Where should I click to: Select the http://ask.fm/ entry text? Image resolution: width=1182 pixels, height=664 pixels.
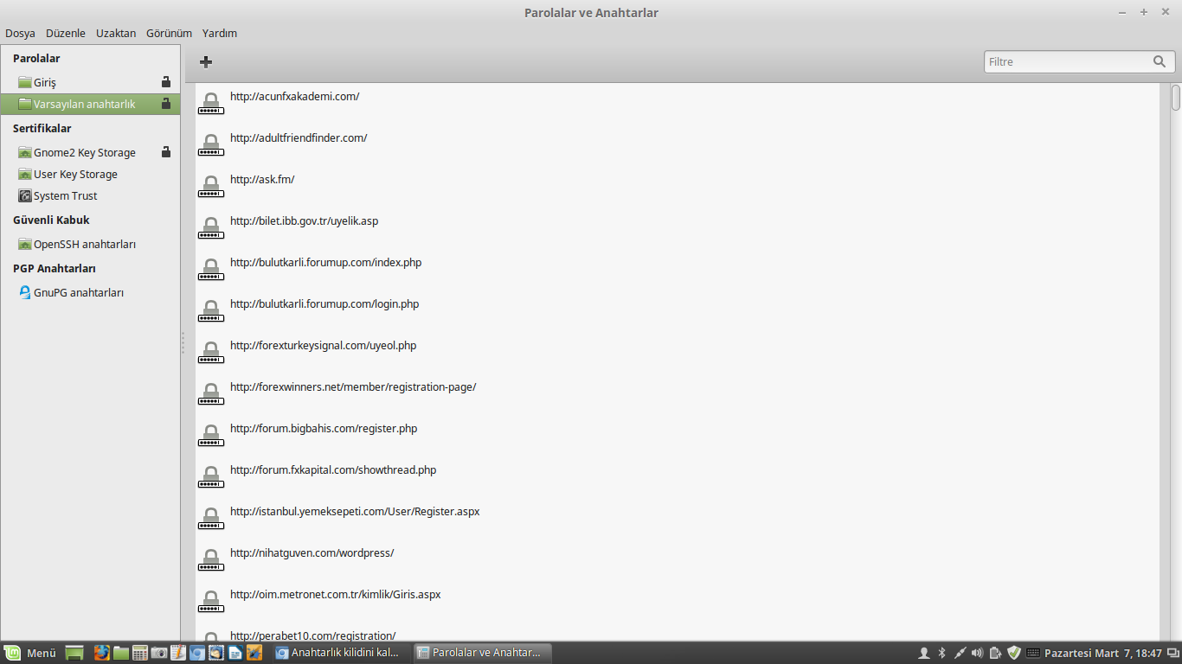[x=262, y=179]
